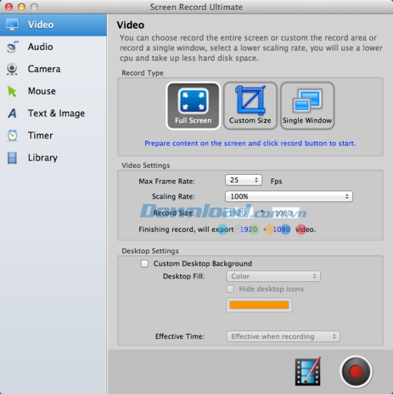Select the Video monitor icon in sidebar
The height and width of the screenshot is (394, 393).
[x=12, y=24]
